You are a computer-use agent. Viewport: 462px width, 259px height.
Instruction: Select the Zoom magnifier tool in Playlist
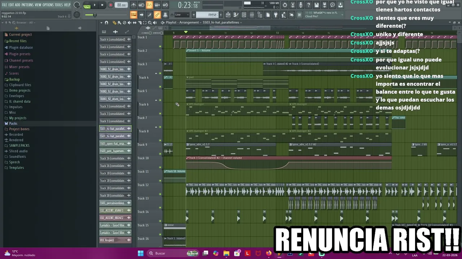pos(150,23)
